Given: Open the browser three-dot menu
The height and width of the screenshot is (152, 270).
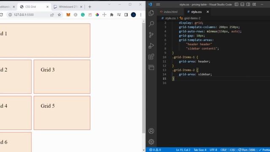Looking at the screenshot, I should [140, 15].
